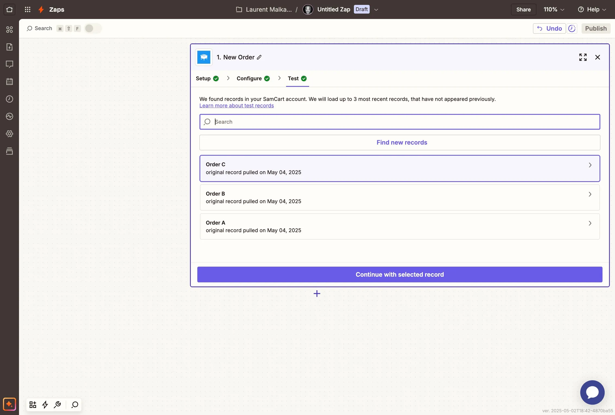The height and width of the screenshot is (415, 615).
Task: Open sidebar settings gear icon
Action: (x=9, y=134)
